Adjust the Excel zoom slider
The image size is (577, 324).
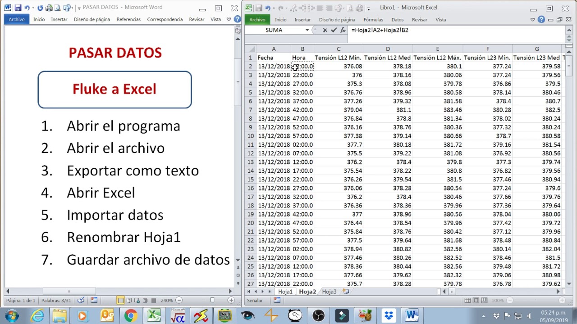[536, 300]
